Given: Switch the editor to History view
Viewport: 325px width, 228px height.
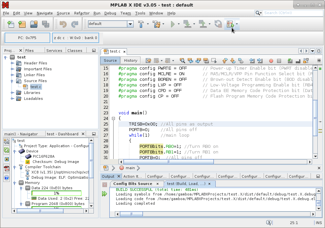Looking at the screenshot, I should tap(130, 60).
